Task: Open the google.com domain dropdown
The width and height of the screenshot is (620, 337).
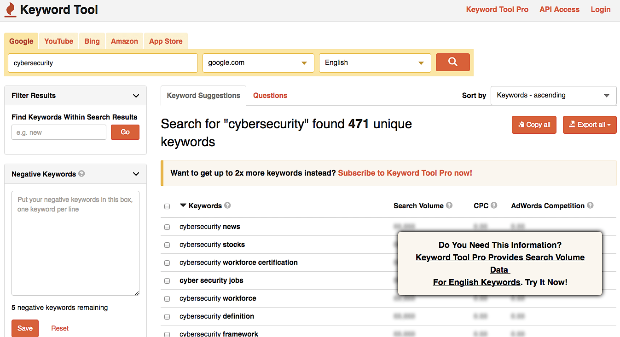Action: [x=304, y=63]
